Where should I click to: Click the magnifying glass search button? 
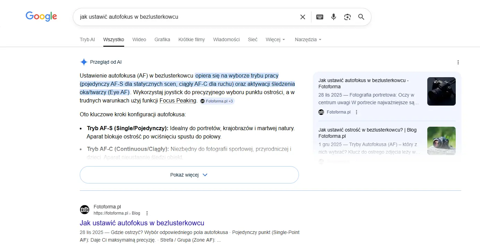pos(361,17)
